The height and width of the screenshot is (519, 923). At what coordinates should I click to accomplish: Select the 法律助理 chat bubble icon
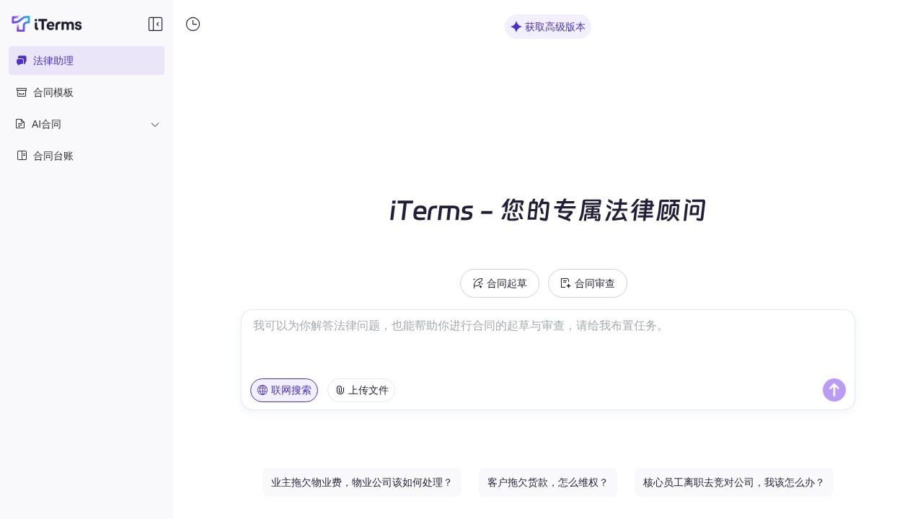(22, 61)
